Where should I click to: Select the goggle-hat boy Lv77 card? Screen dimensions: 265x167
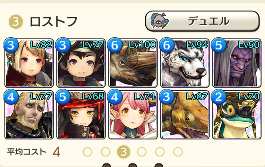tap(81, 63)
